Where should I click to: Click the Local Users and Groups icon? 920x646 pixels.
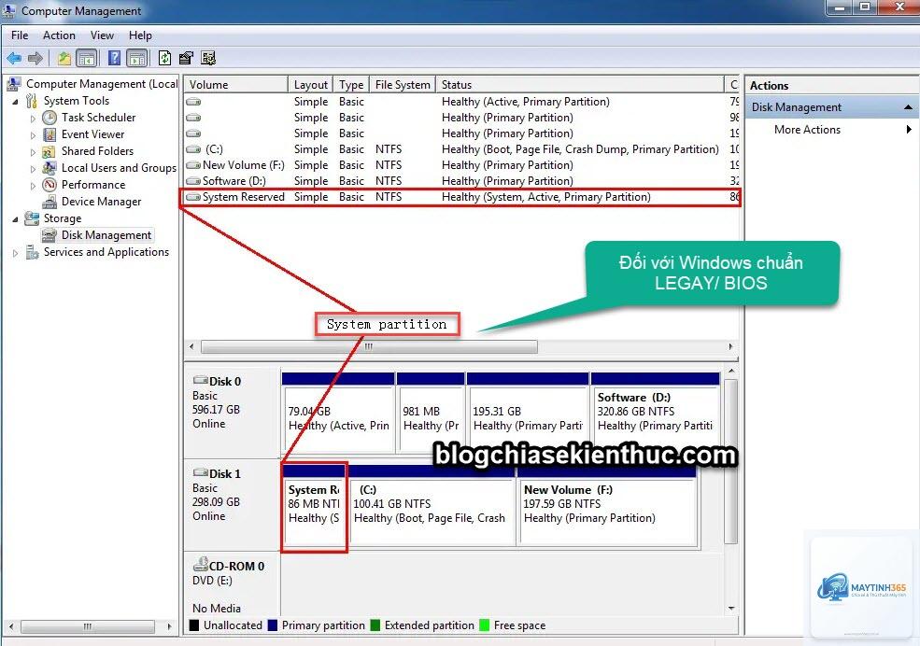[x=50, y=168]
